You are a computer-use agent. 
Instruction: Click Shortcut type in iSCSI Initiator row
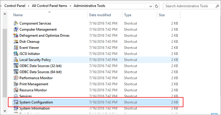130,54
